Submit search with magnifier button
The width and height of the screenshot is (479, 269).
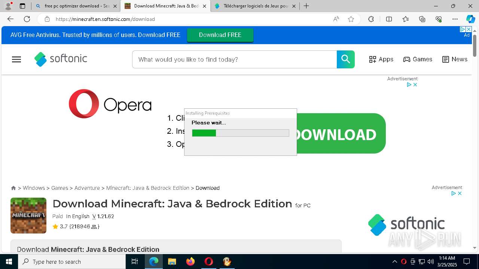point(346,59)
